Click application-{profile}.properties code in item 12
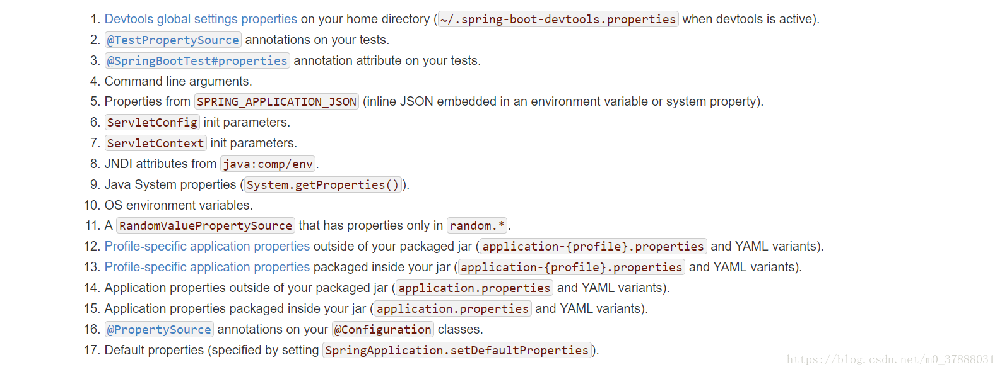This screenshot has height=372, width=1002. (x=593, y=247)
